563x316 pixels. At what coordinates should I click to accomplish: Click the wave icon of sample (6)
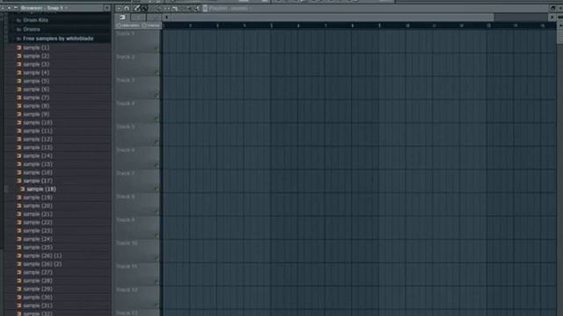[19, 90]
